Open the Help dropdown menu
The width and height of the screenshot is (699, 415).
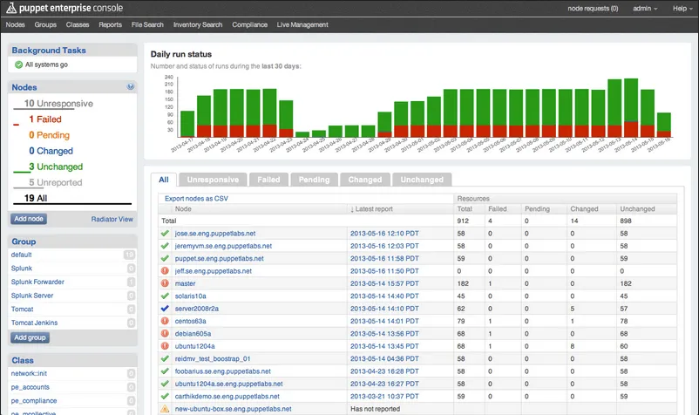[x=683, y=8]
